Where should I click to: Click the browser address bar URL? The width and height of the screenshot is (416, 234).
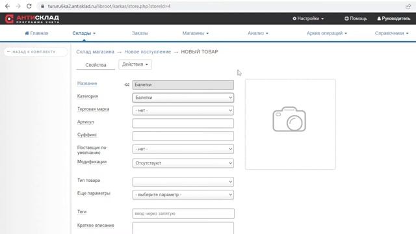109,6
